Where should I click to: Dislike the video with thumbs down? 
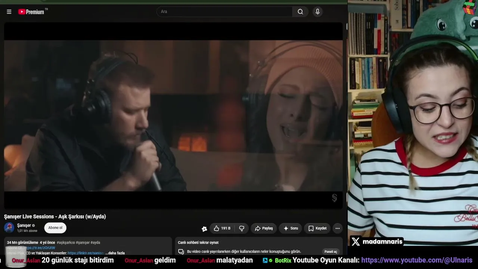point(242,228)
